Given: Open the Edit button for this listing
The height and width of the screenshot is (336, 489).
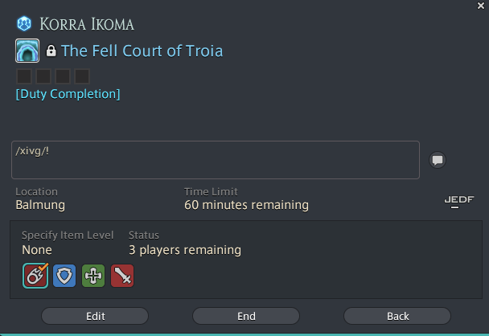Looking at the screenshot, I should (95, 316).
